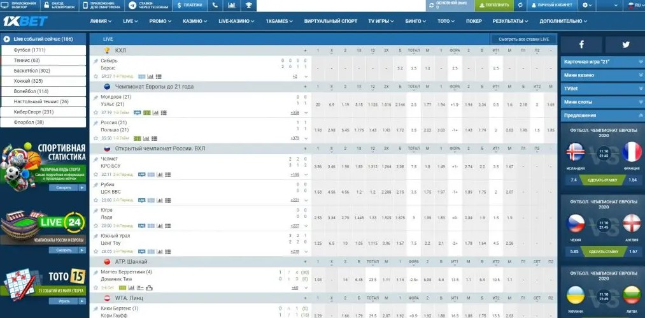Click the play icon beside Live события

[6, 39]
